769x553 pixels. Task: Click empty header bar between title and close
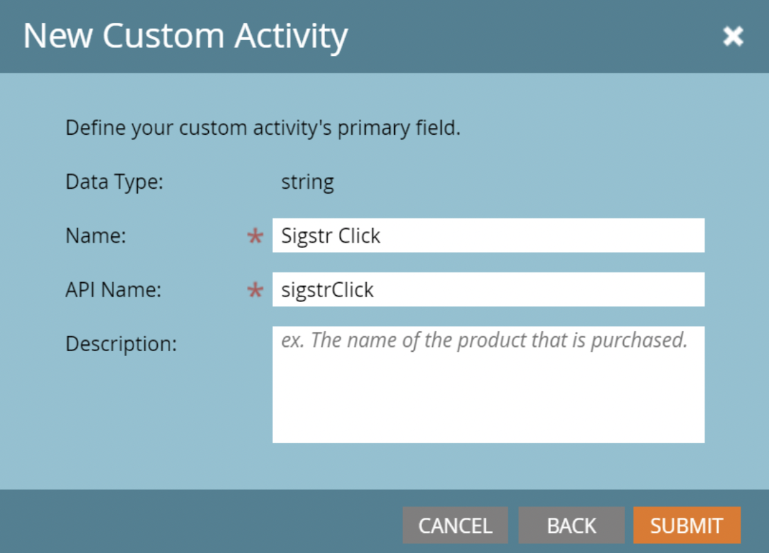point(535,36)
